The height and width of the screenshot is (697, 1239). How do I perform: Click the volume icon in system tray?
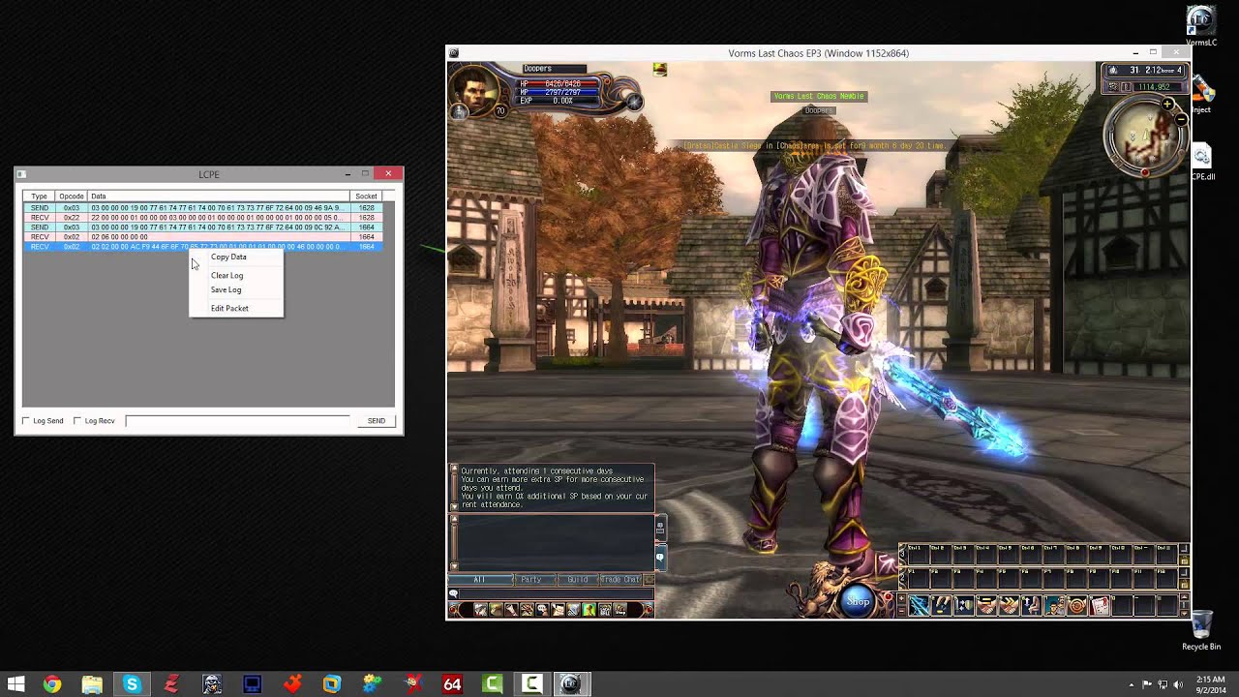coord(1178,684)
